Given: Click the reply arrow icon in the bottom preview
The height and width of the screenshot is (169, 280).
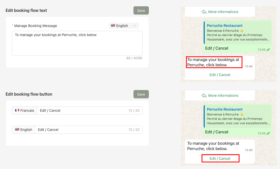Looking at the screenshot, I should 204,96.
